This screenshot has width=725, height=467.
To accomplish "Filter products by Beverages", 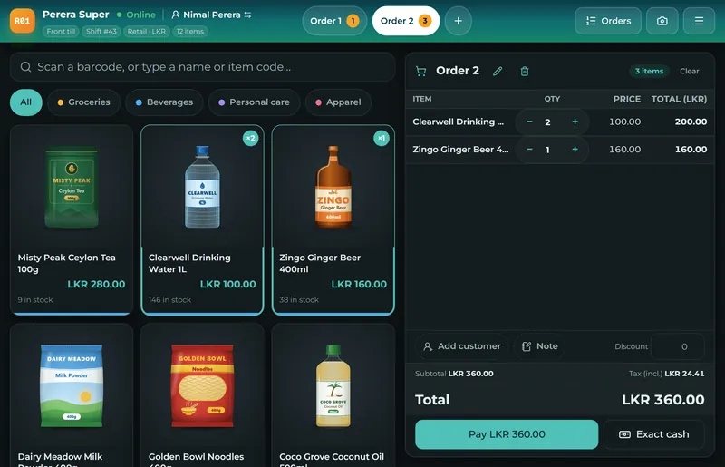I will pyautogui.click(x=164, y=102).
